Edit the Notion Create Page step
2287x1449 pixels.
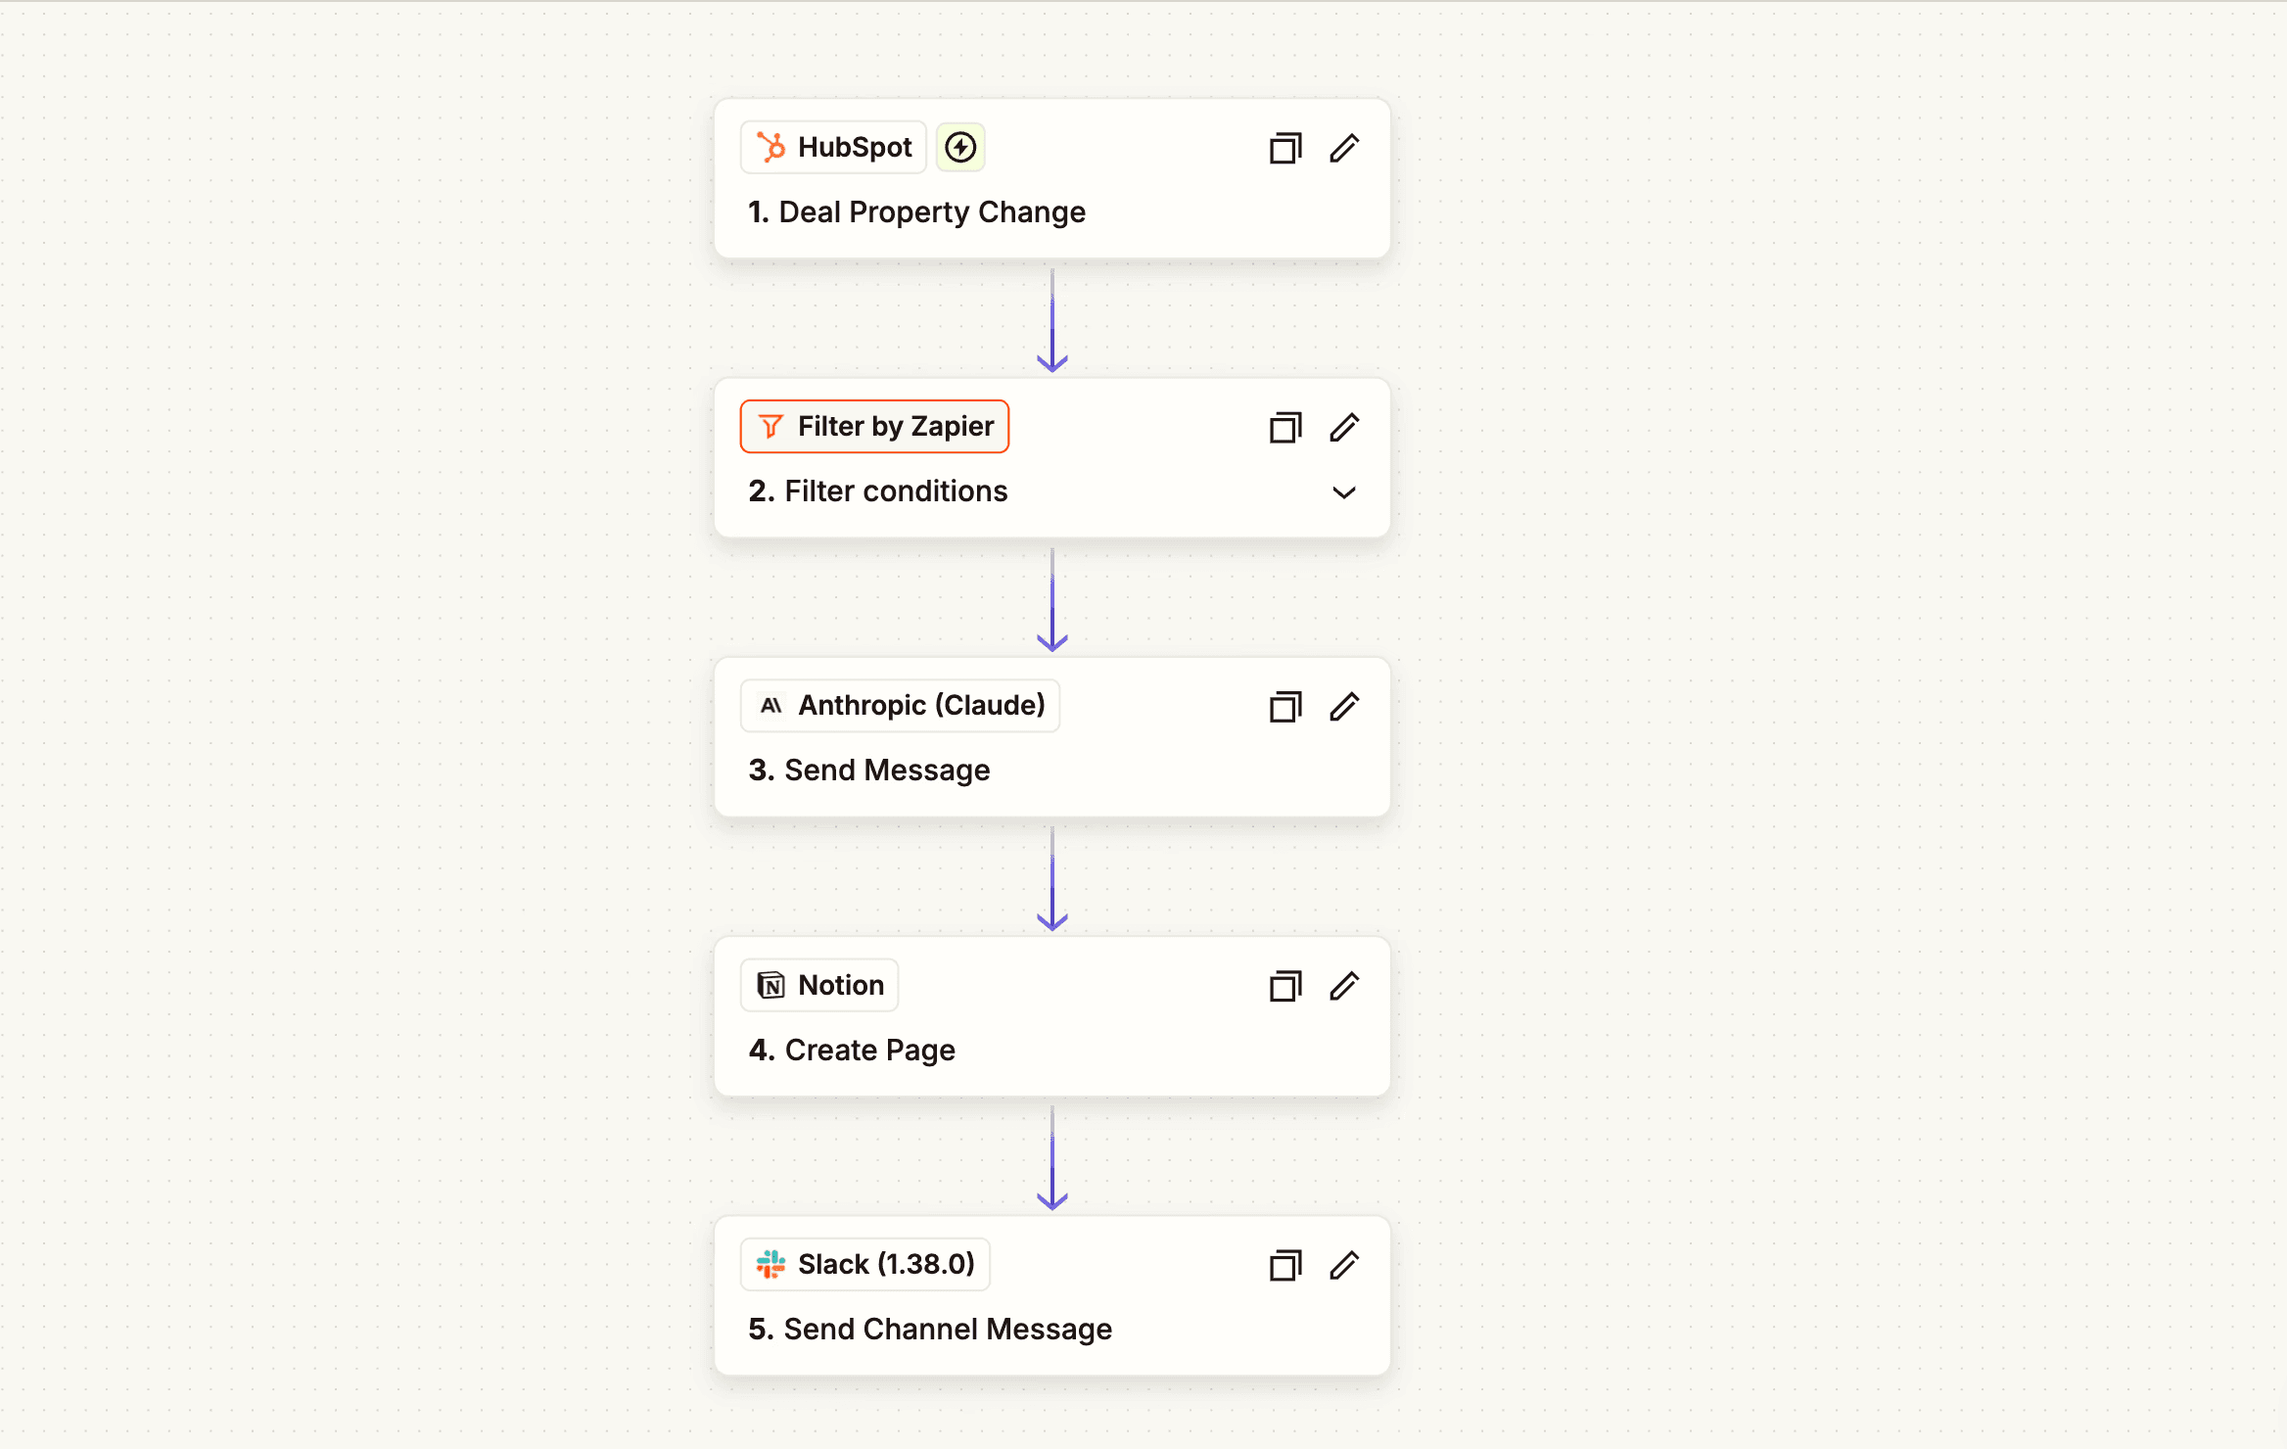click(1344, 986)
